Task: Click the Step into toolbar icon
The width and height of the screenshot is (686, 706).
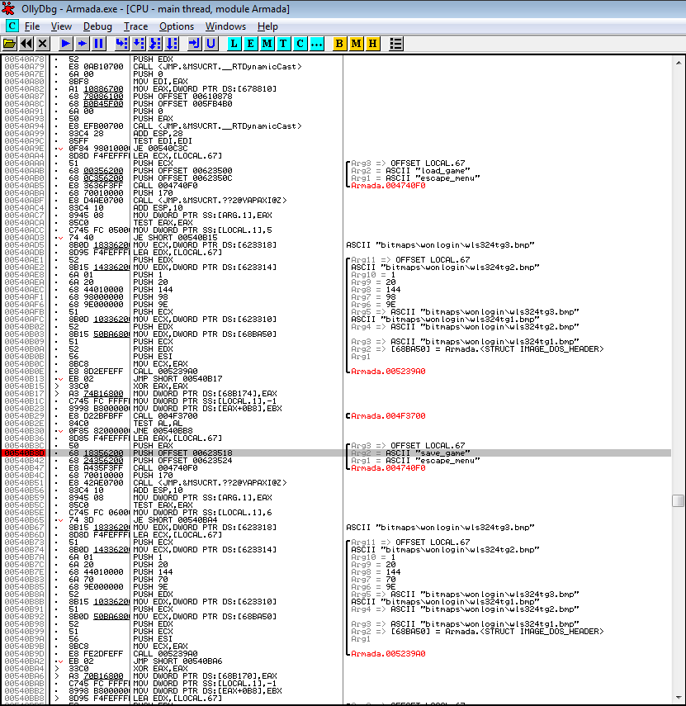Action: click(121, 44)
